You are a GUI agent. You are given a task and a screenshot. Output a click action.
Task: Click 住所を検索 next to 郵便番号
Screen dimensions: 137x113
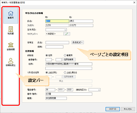pyautogui.click(x=69, y=59)
